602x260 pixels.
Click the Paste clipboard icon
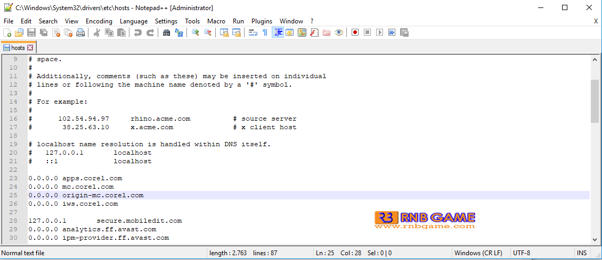click(x=121, y=32)
